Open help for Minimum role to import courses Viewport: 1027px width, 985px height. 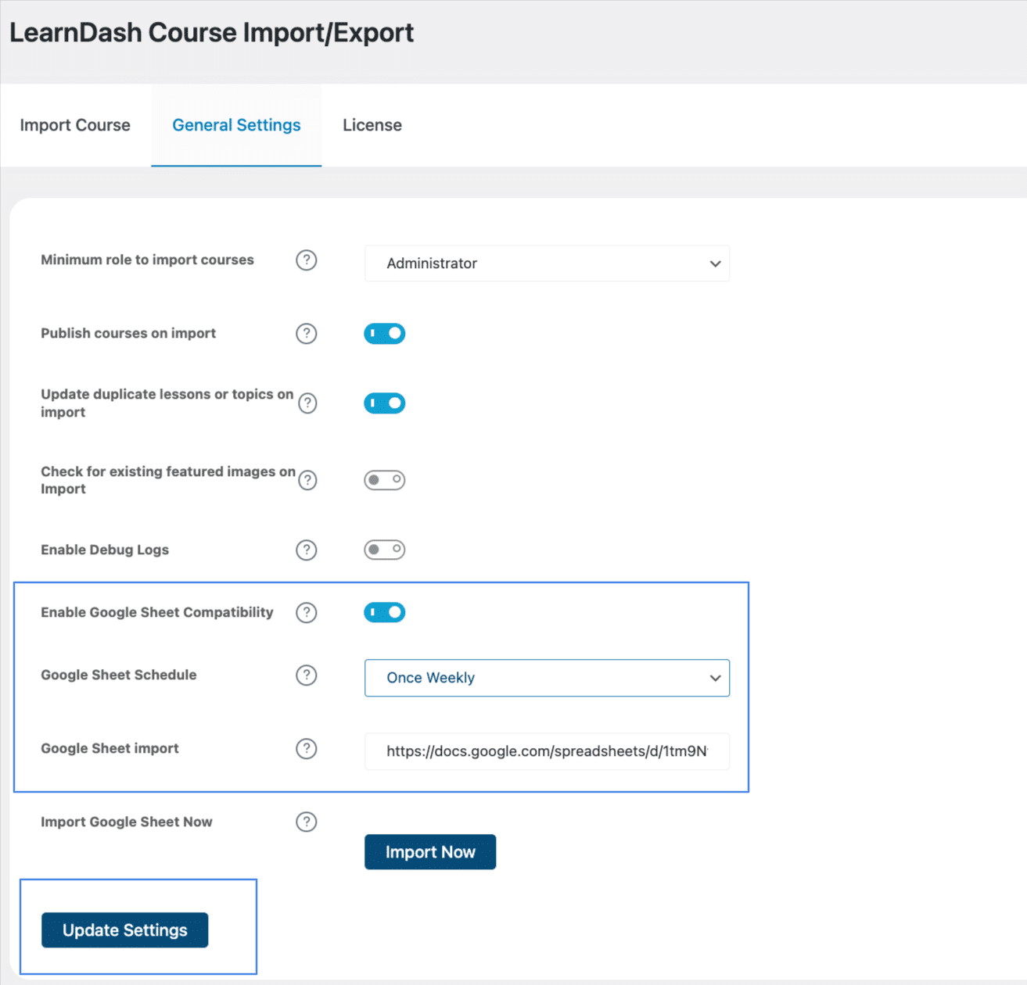tap(307, 260)
